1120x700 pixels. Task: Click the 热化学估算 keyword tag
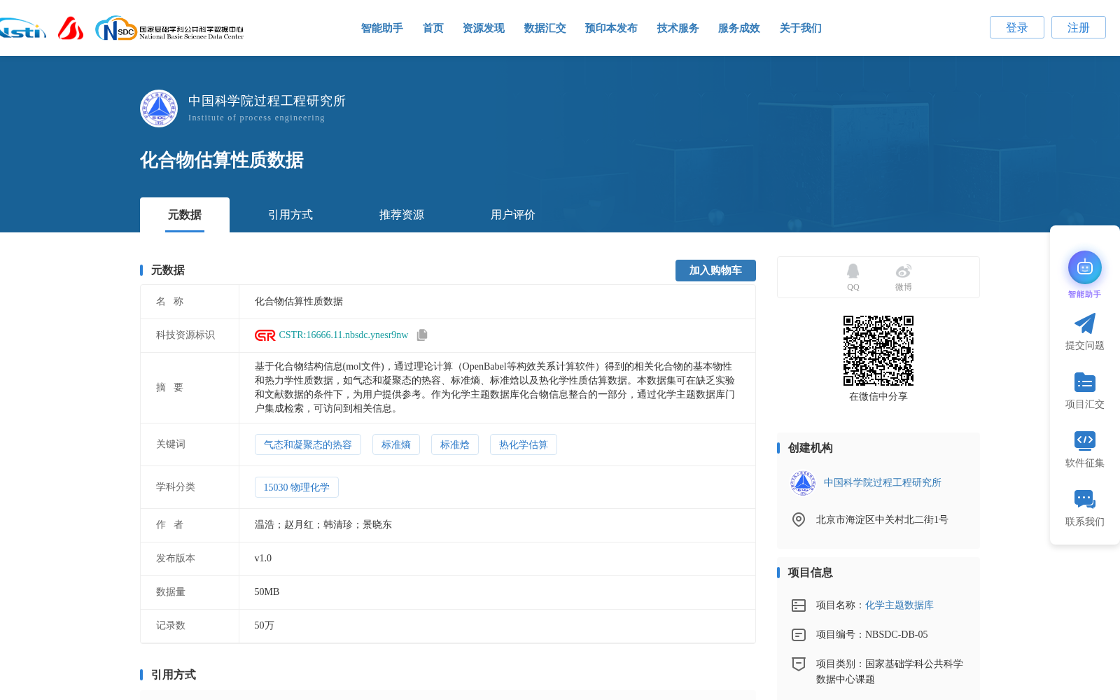[524, 444]
